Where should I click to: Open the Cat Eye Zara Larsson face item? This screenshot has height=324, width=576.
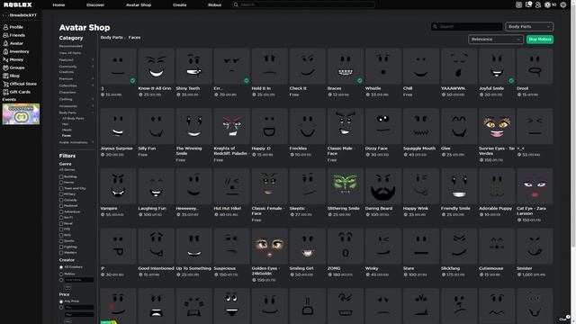(535, 186)
